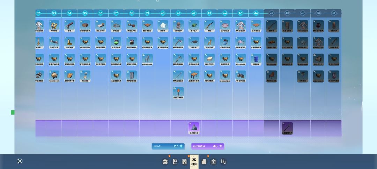Viewport: 377px width, 169px height.
Task: Choose the carbon fiber item under level 42
Action: pos(194,43)
